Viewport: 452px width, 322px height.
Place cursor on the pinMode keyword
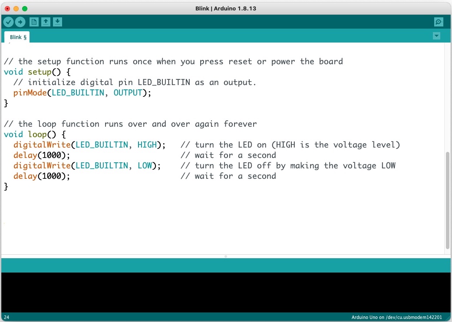(30, 93)
